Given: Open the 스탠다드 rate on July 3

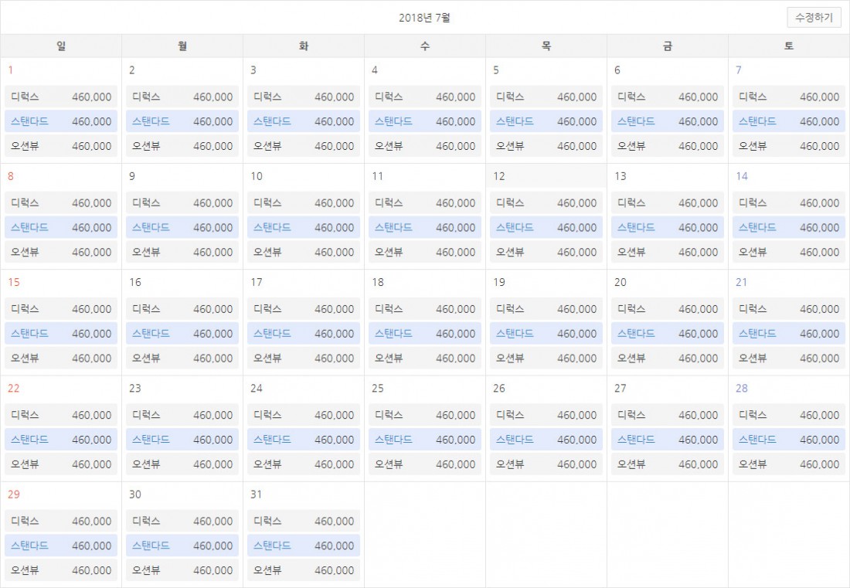Looking at the screenshot, I should pyautogui.click(x=304, y=121).
